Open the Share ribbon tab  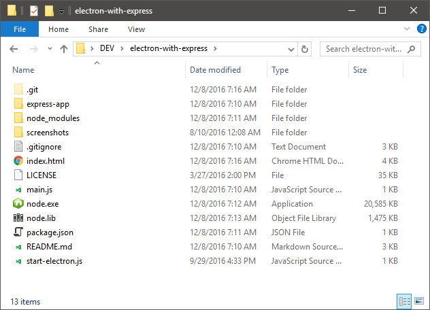pyautogui.click(x=98, y=29)
